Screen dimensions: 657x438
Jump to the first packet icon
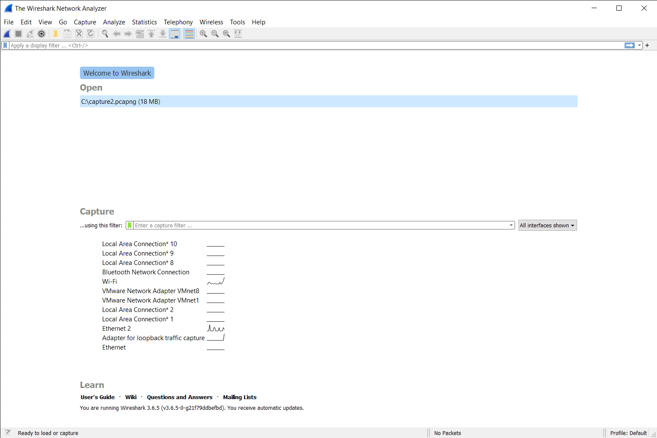tap(151, 34)
